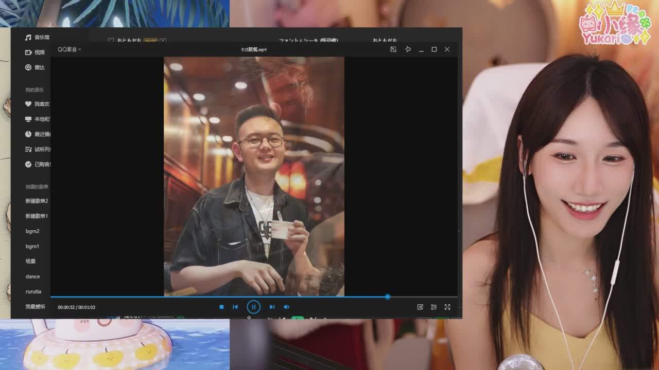659x370 pixels.
Task: Pause the playing video
Action: 253,307
